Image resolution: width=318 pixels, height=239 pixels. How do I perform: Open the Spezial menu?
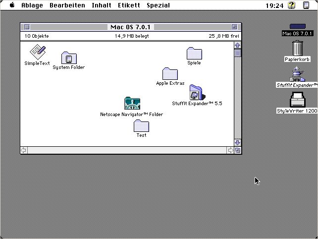[x=158, y=5]
